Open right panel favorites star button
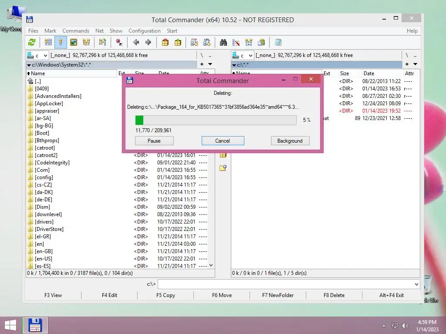Image resolution: width=446 pixels, height=334 pixels. pyautogui.click(x=407, y=64)
